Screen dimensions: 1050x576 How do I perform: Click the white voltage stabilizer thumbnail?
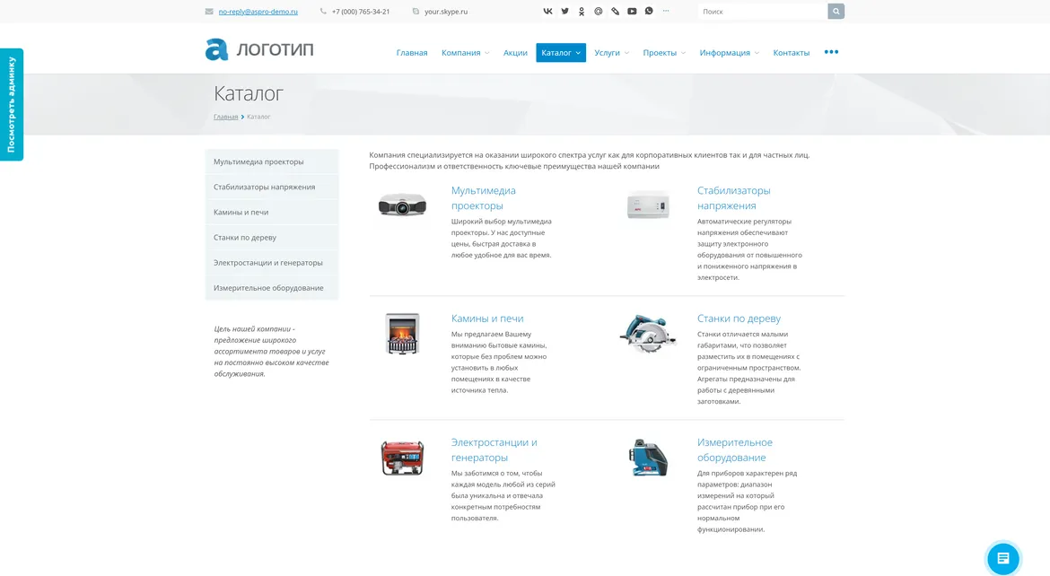click(x=648, y=205)
